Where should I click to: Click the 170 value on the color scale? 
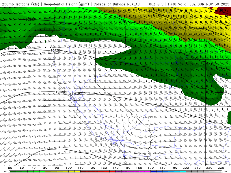point(150,168)
